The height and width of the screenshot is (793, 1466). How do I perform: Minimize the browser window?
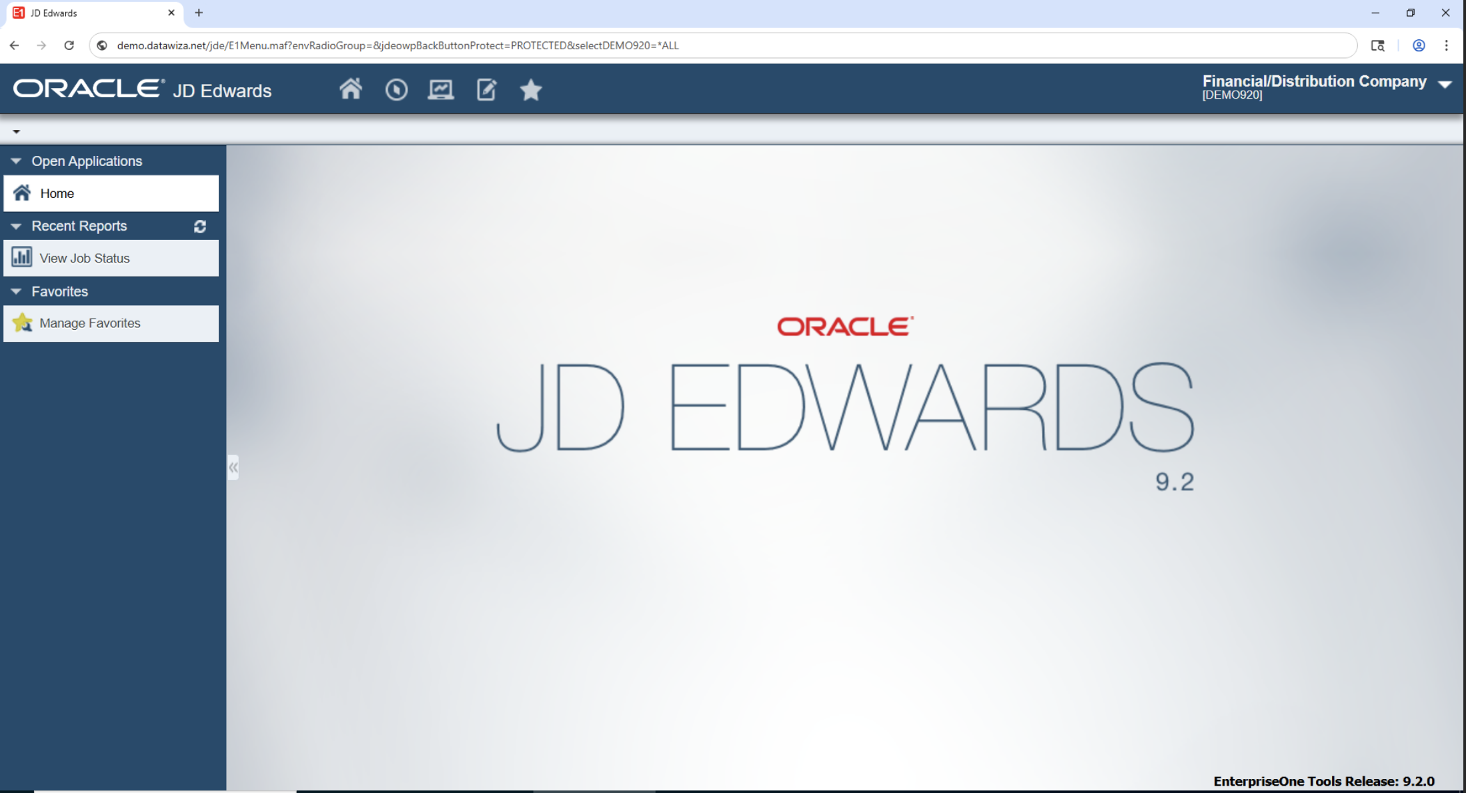(1375, 13)
